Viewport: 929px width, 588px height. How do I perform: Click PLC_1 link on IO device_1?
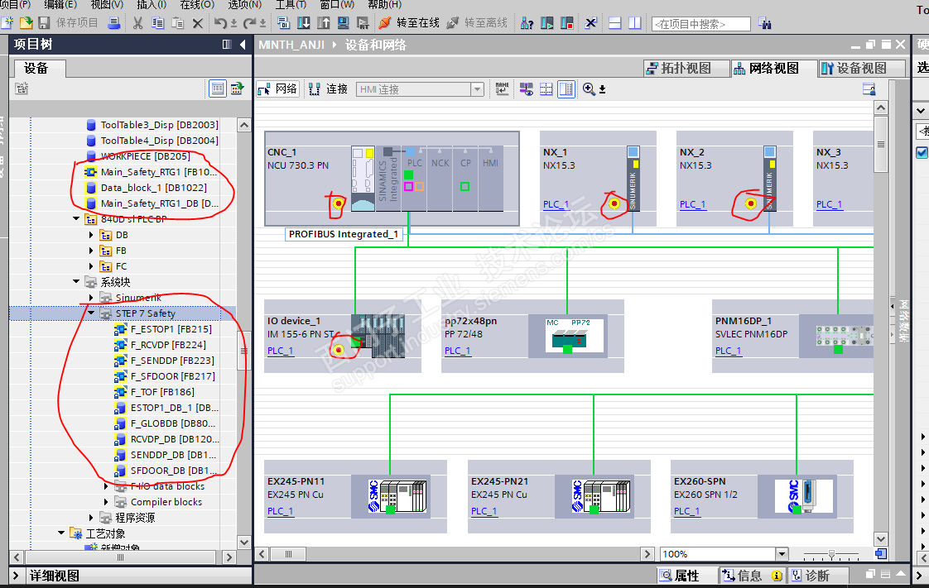point(280,350)
